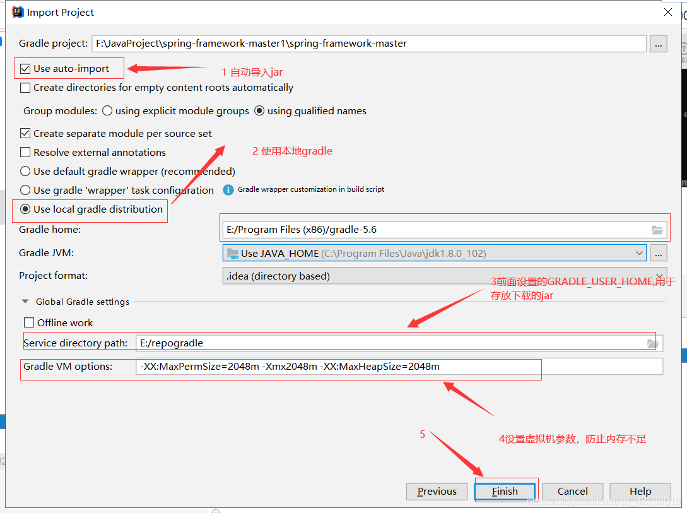687x513 pixels.
Task: Browse folder for Service directory path
Action: 653,344
